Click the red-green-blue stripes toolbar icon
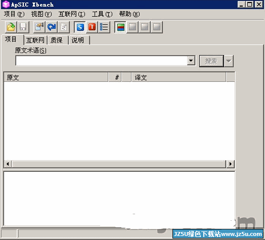This screenshot has height=240, width=265. pyautogui.click(x=120, y=27)
